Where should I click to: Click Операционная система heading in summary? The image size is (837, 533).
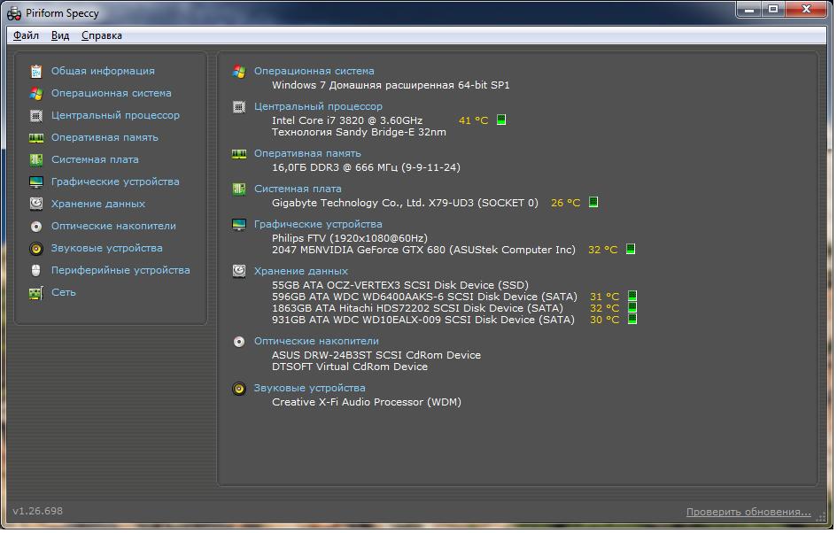[x=314, y=71]
